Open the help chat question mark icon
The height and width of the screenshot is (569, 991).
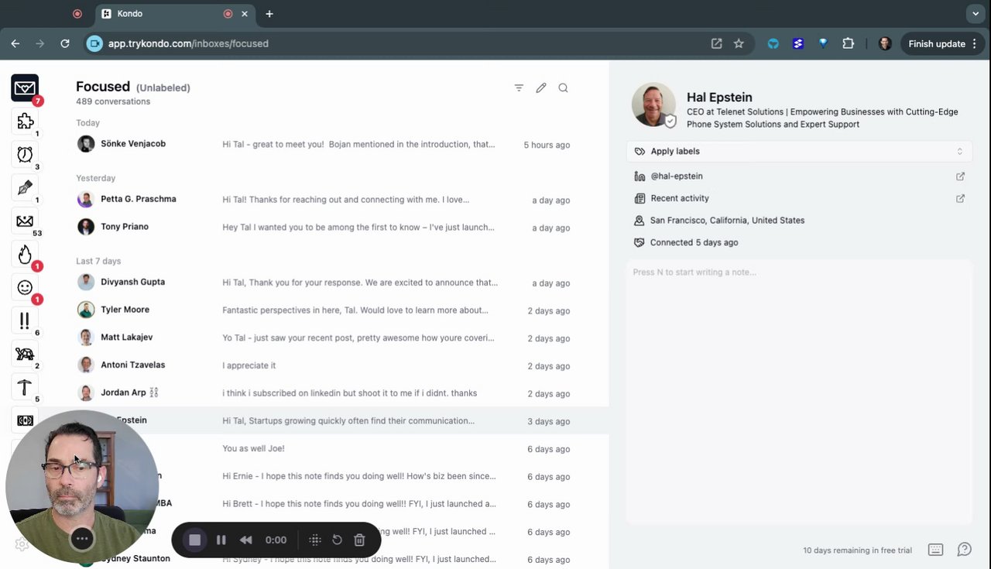(964, 550)
